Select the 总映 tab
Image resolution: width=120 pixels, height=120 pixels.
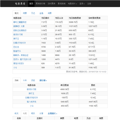point(17,80)
